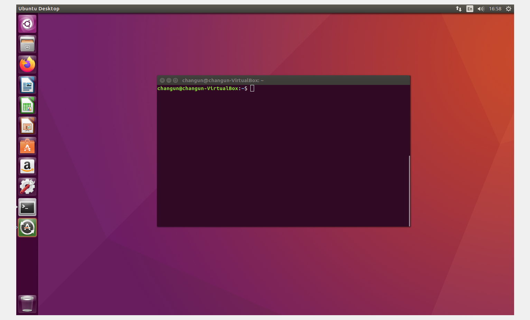
Task: Open System Settings wrench-and-gear icon
Action: point(27,187)
